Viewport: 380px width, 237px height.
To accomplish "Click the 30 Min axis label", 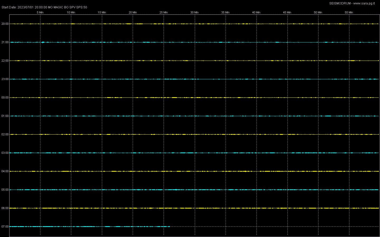I will pyautogui.click(x=194, y=12).
